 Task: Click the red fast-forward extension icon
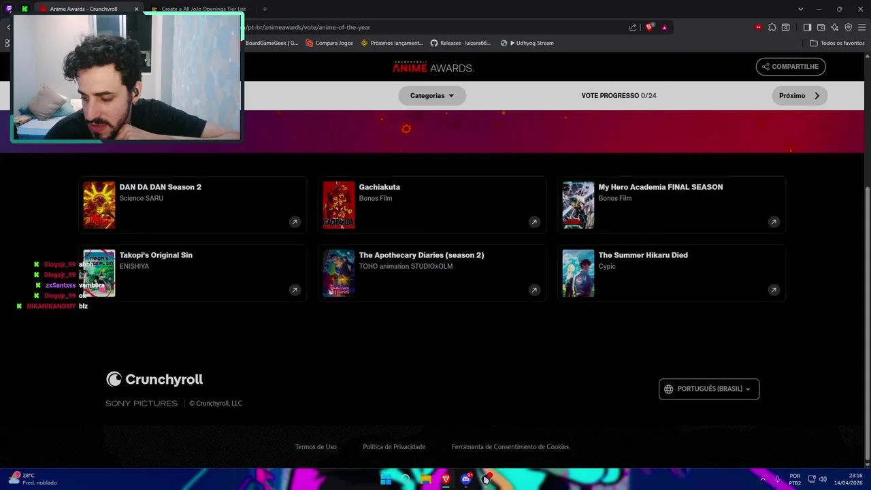[758, 27]
